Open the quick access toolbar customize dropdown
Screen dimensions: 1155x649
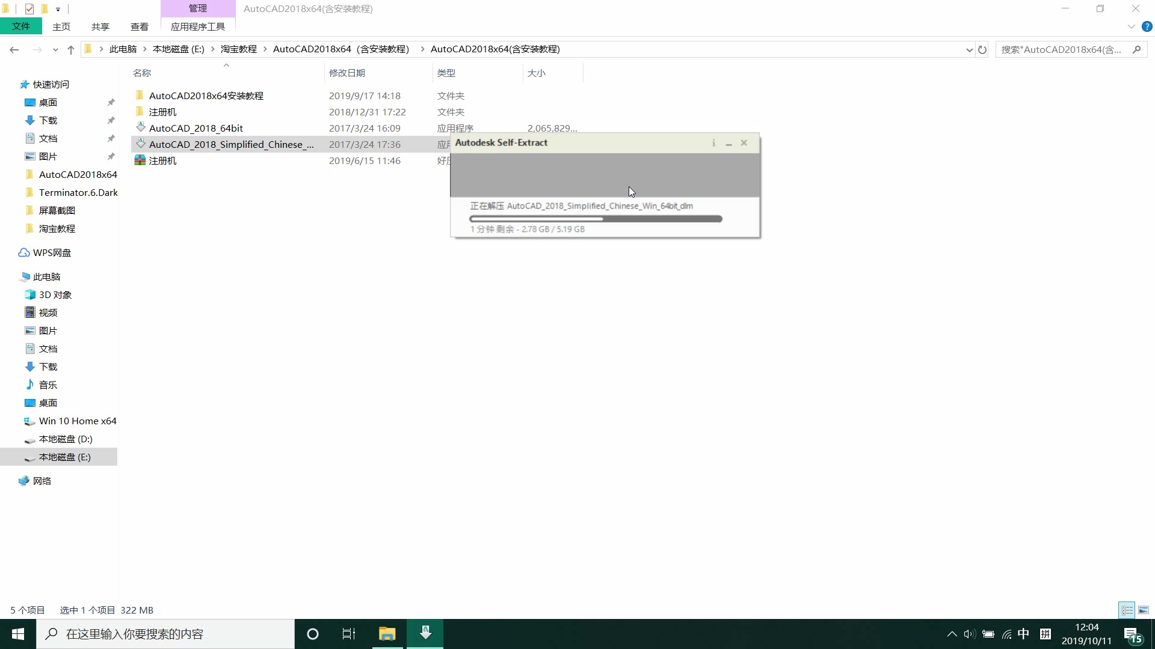[x=58, y=9]
